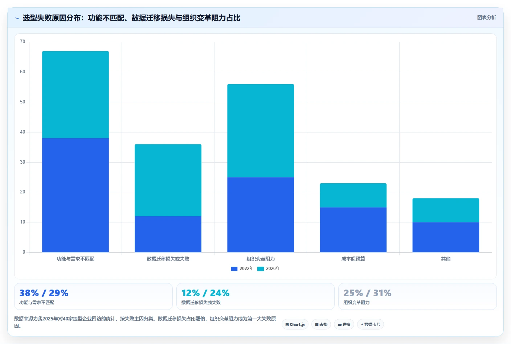511x344 pixels.
Task: Click the axis label 数据迁移损失或失败
Action: click(x=168, y=259)
